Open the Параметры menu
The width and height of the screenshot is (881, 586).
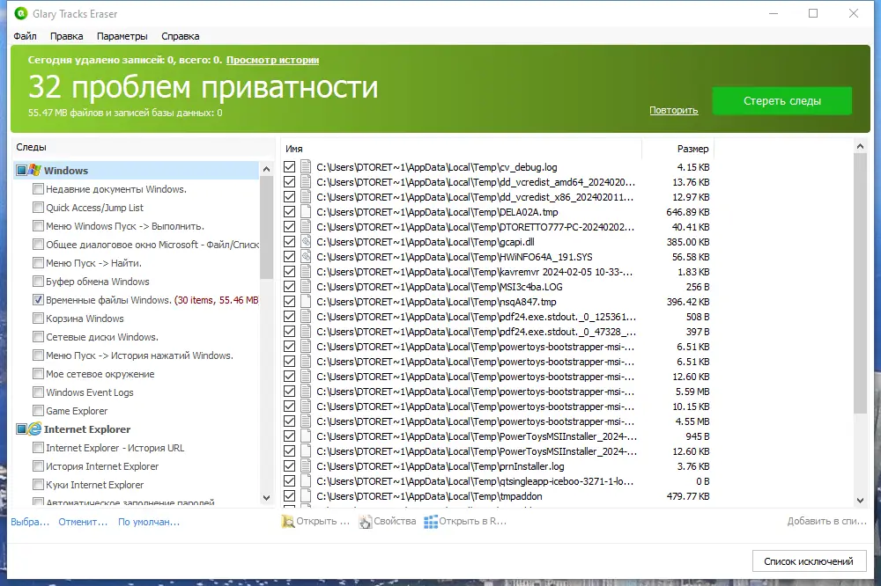(x=122, y=36)
